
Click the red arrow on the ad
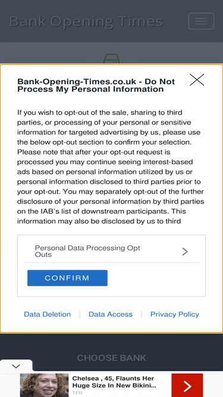point(187,385)
